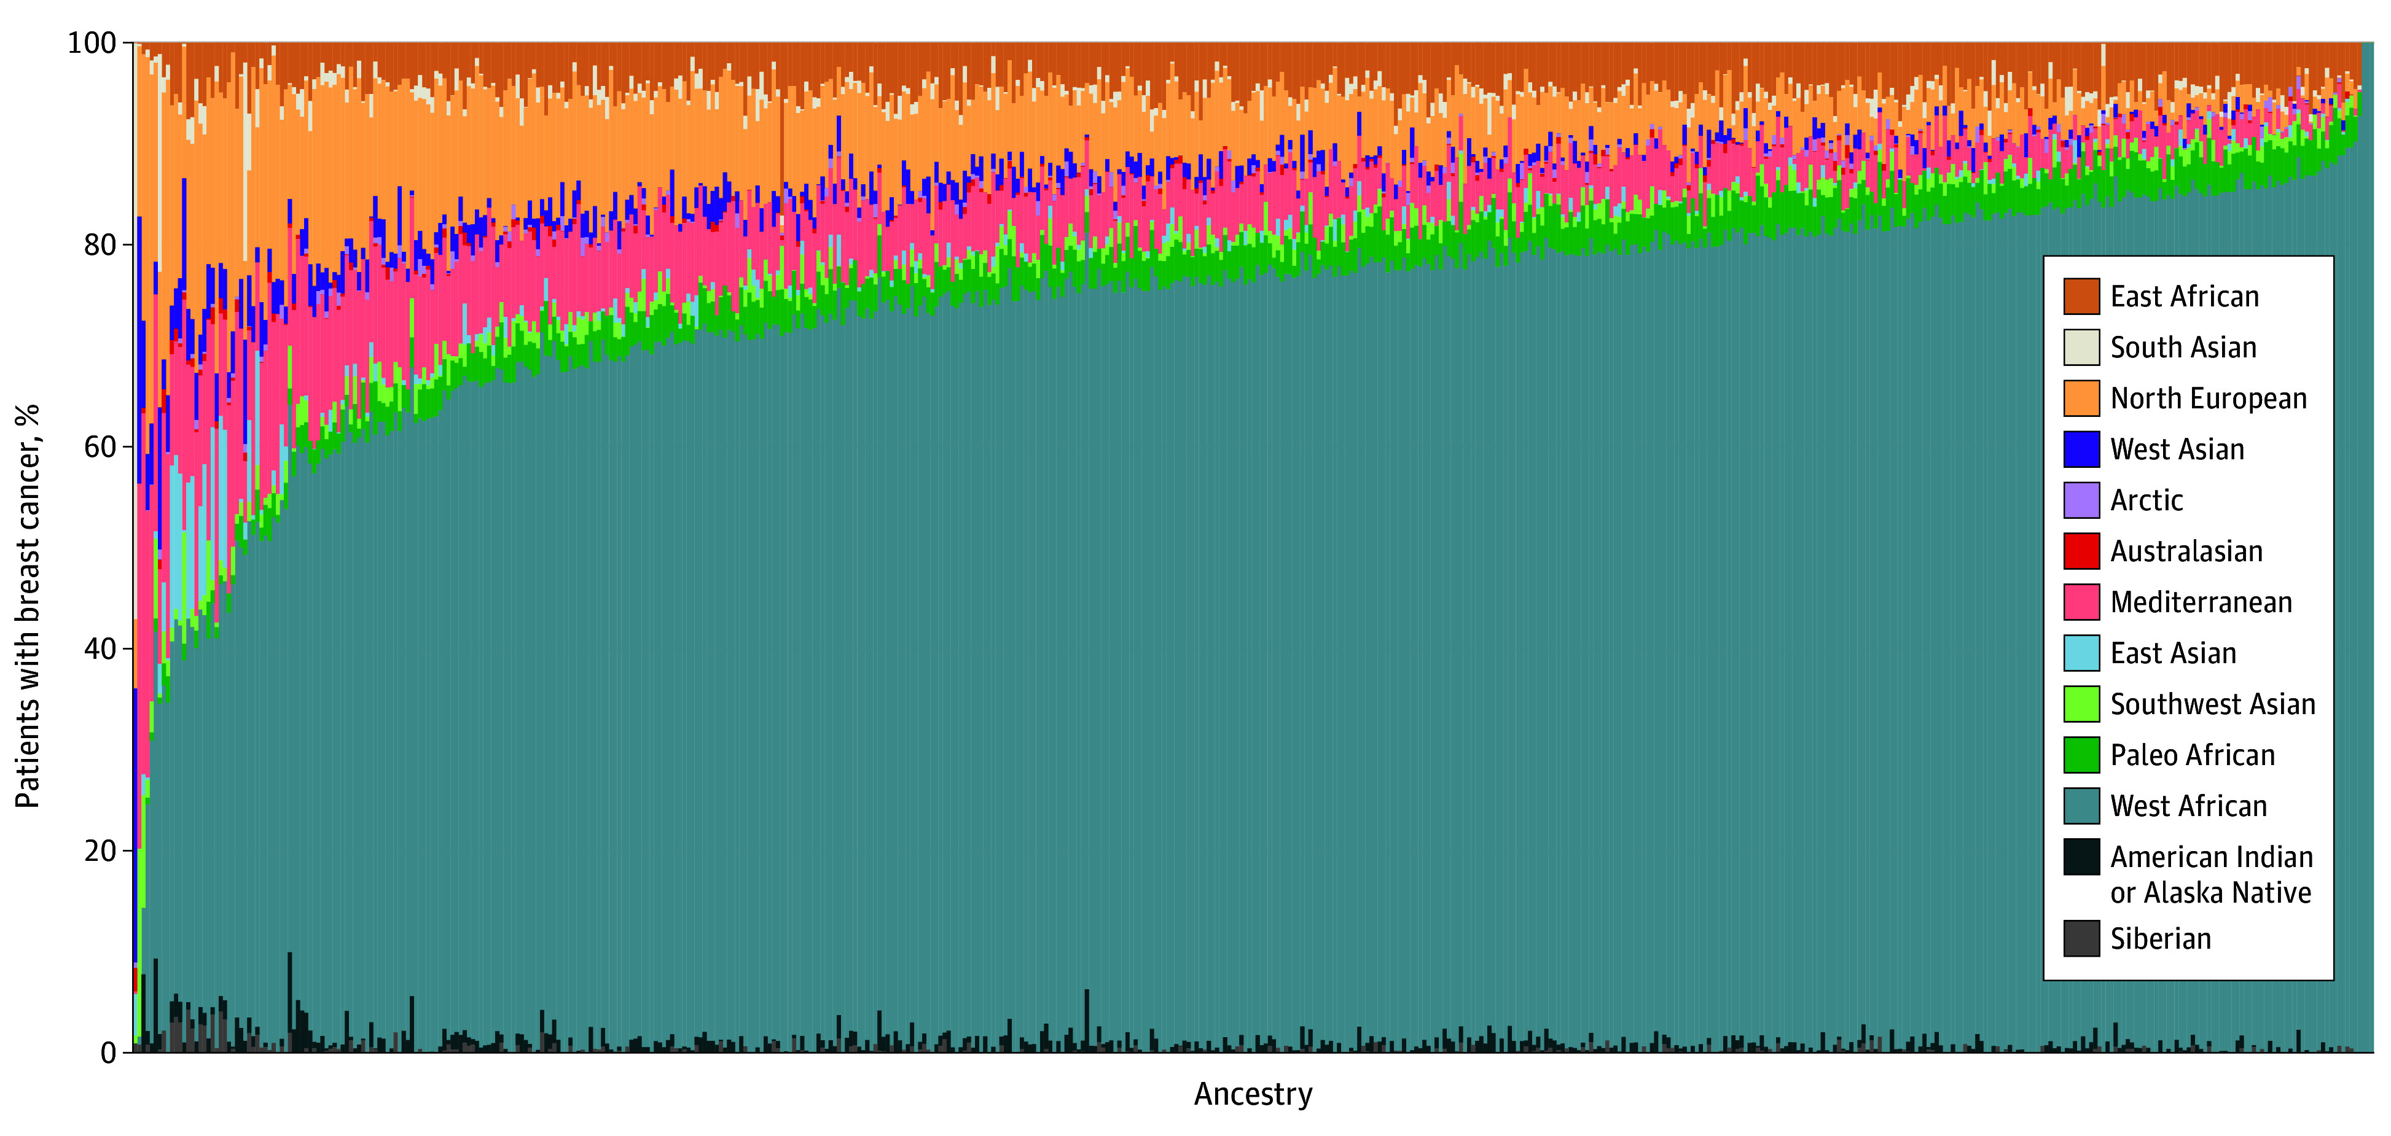Click the Australasian red legend swatch
The width and height of the screenshot is (2391, 1136).
2081,552
